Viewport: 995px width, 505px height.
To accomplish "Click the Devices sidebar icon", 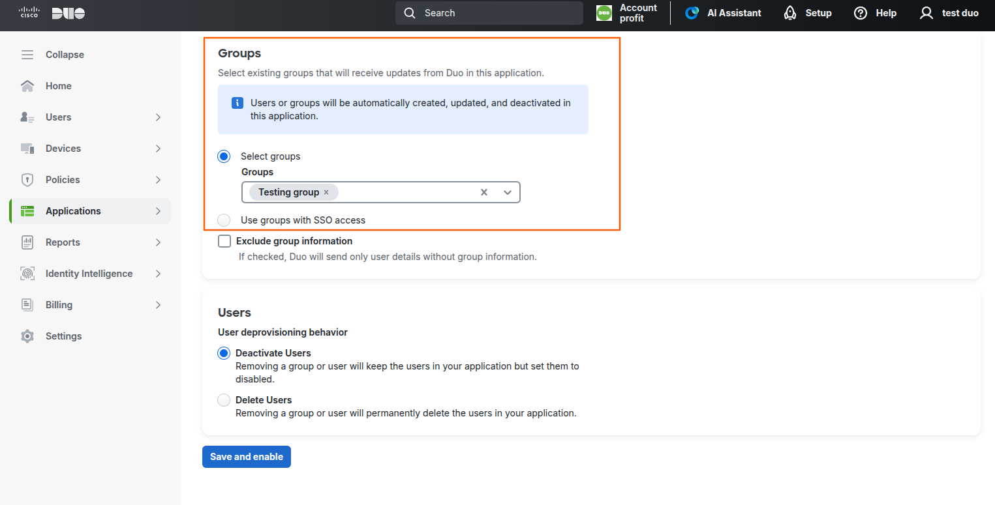I will [x=27, y=149].
